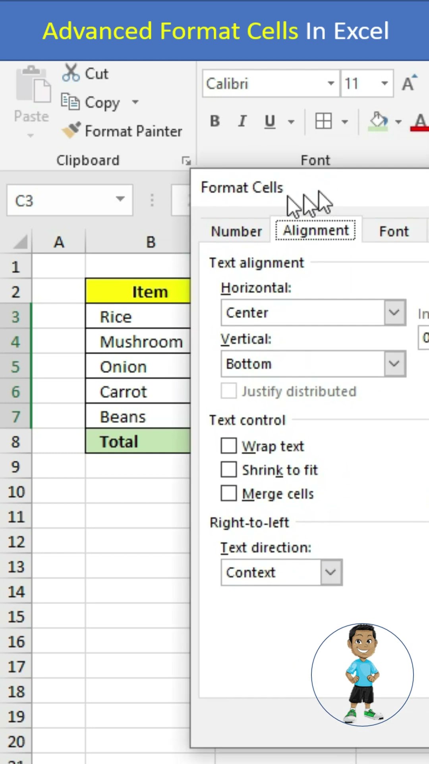The image size is (429, 764).
Task: Open the Horizontal alignment dropdown
Action: tap(394, 312)
